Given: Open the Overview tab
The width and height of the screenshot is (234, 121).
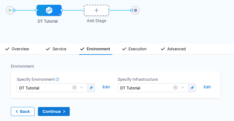Looking at the screenshot, I should [17, 49].
